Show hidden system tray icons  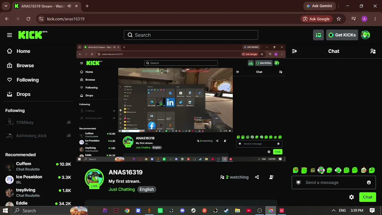click(334, 211)
